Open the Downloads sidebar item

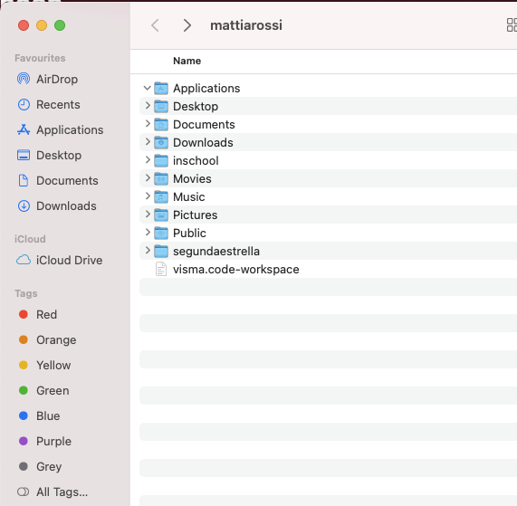[x=56, y=206]
